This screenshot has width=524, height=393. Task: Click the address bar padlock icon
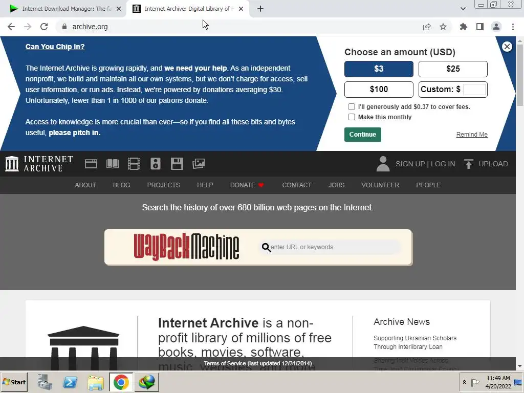coord(64,27)
